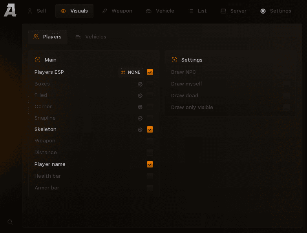Click the Settings panel heading
The image size is (307, 233).
point(192,60)
